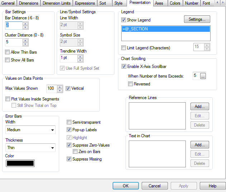Open the Colors tab
Screen dimensions: 226x192
point(175,3)
